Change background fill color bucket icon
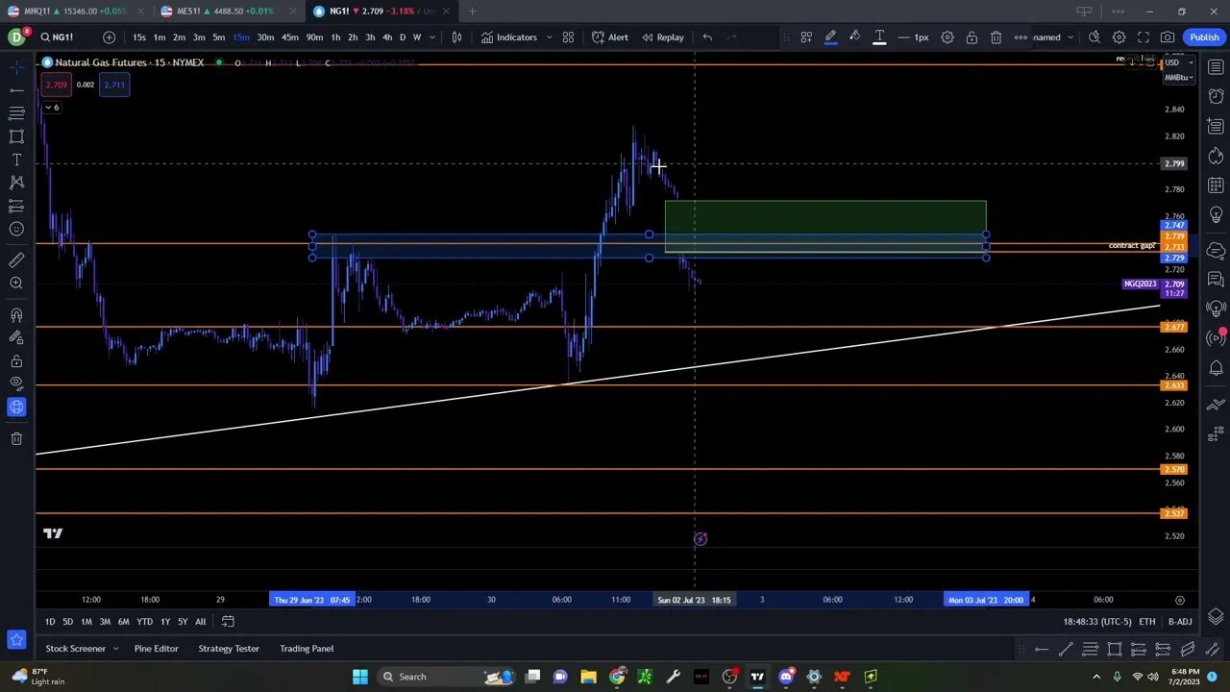The height and width of the screenshot is (692, 1230). (854, 37)
